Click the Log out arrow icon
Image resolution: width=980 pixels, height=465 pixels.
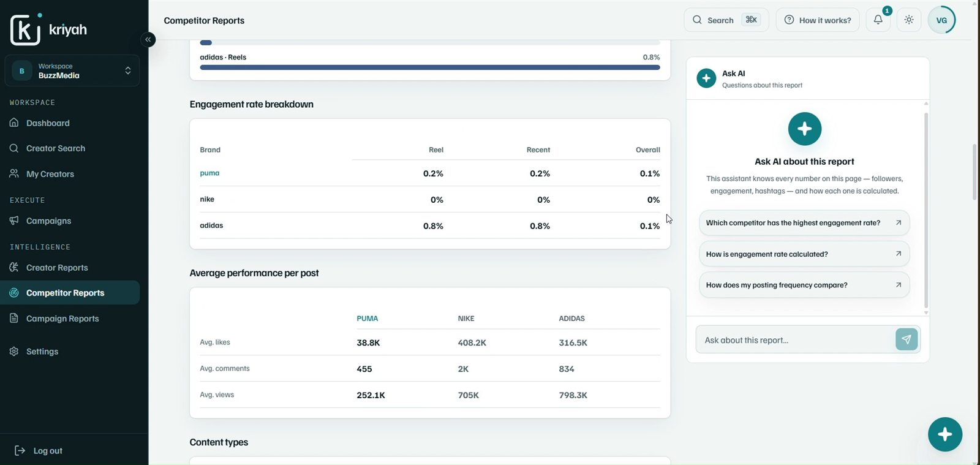tap(20, 450)
